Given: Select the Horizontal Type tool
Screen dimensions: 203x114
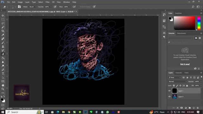Looking at the screenshot, I should pos(3,74).
